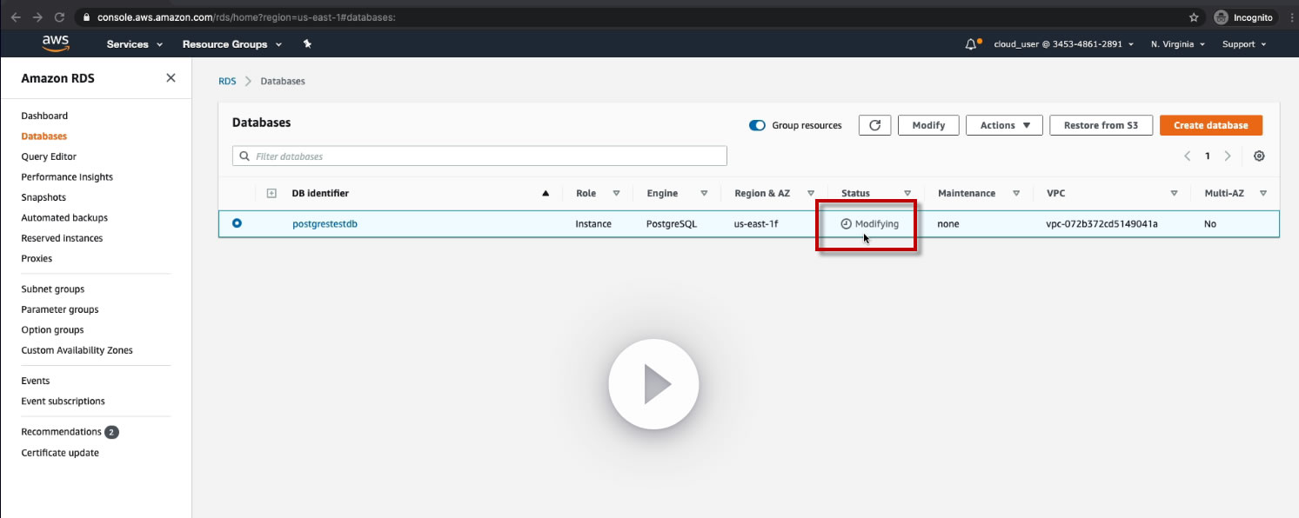Click the vpc-072b372cd5149041a cell

[1101, 223]
